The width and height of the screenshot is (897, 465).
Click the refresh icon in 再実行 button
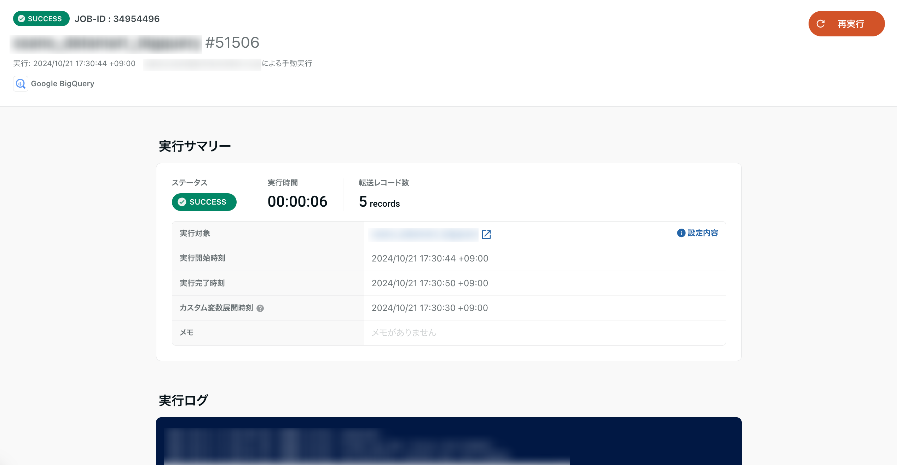821,24
